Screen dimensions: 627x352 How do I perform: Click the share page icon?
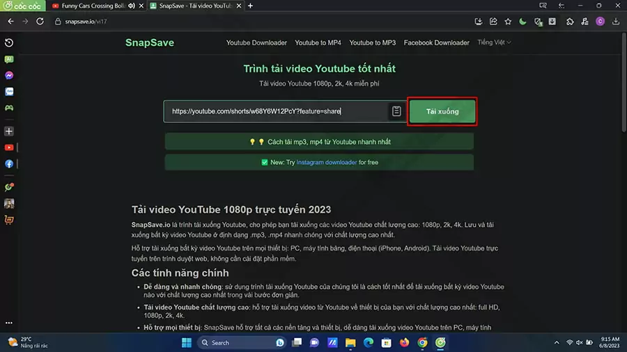[x=493, y=22]
